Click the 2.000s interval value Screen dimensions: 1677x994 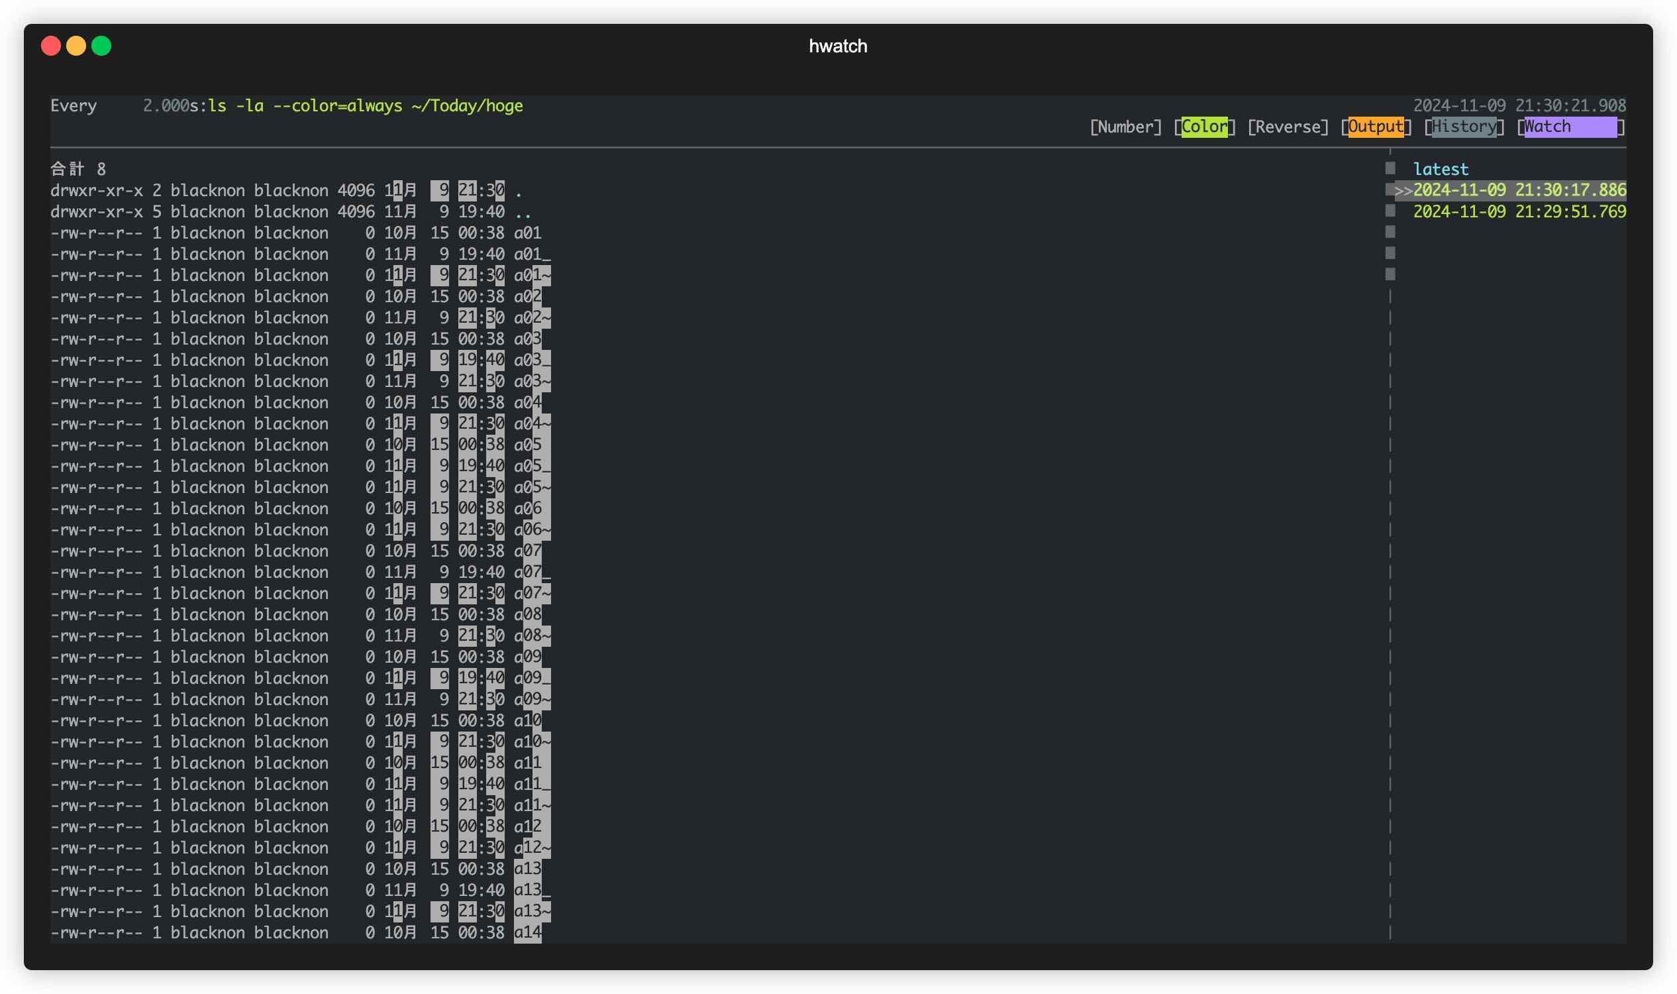pos(171,106)
